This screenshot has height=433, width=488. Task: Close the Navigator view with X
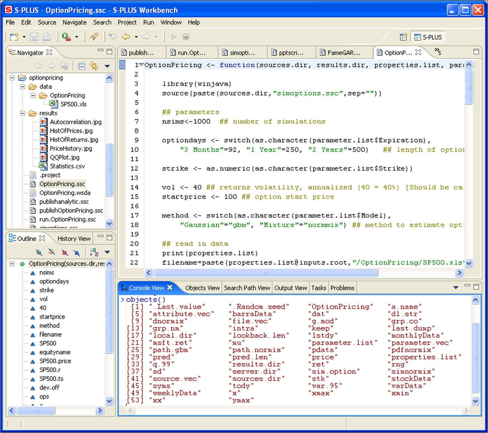pyautogui.click(x=50, y=52)
